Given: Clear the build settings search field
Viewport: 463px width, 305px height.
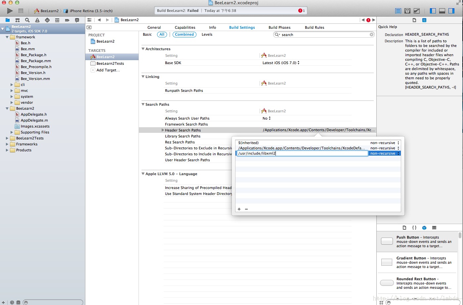Looking at the screenshot, I should point(371,35).
